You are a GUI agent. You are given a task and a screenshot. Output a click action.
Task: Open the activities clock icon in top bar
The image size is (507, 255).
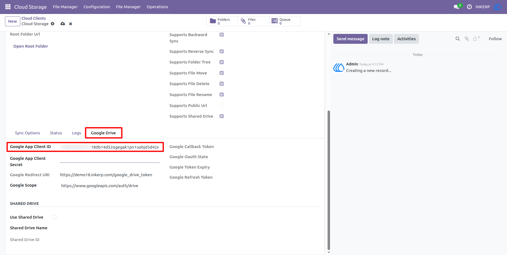point(469,7)
